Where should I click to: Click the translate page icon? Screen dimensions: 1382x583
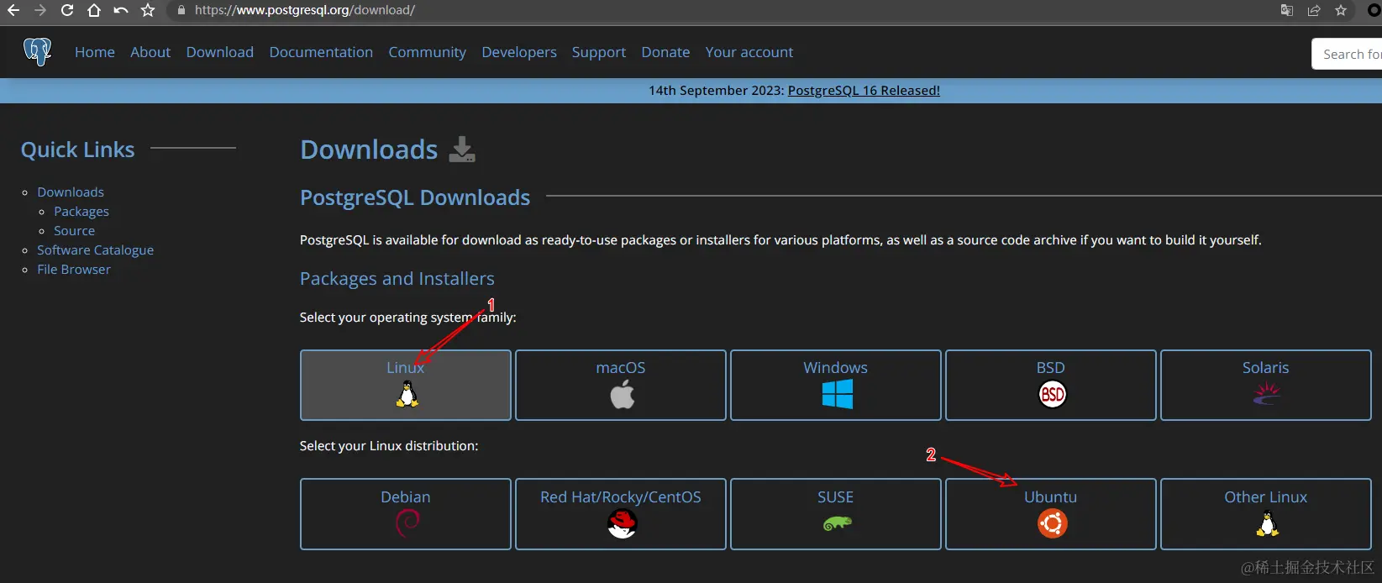point(1286,10)
